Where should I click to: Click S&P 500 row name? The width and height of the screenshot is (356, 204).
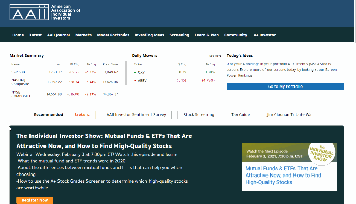(x=18, y=72)
